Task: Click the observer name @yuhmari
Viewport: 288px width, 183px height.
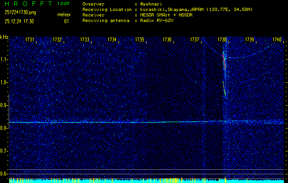Action: [151, 4]
